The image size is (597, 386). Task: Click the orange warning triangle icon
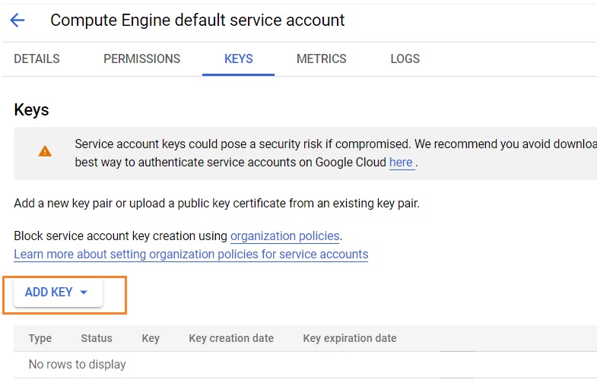click(x=45, y=151)
